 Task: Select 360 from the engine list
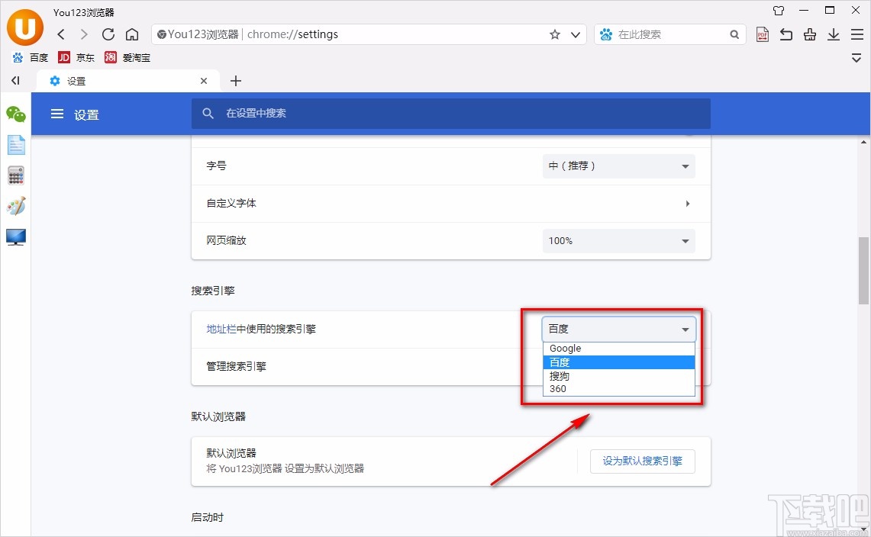point(619,389)
